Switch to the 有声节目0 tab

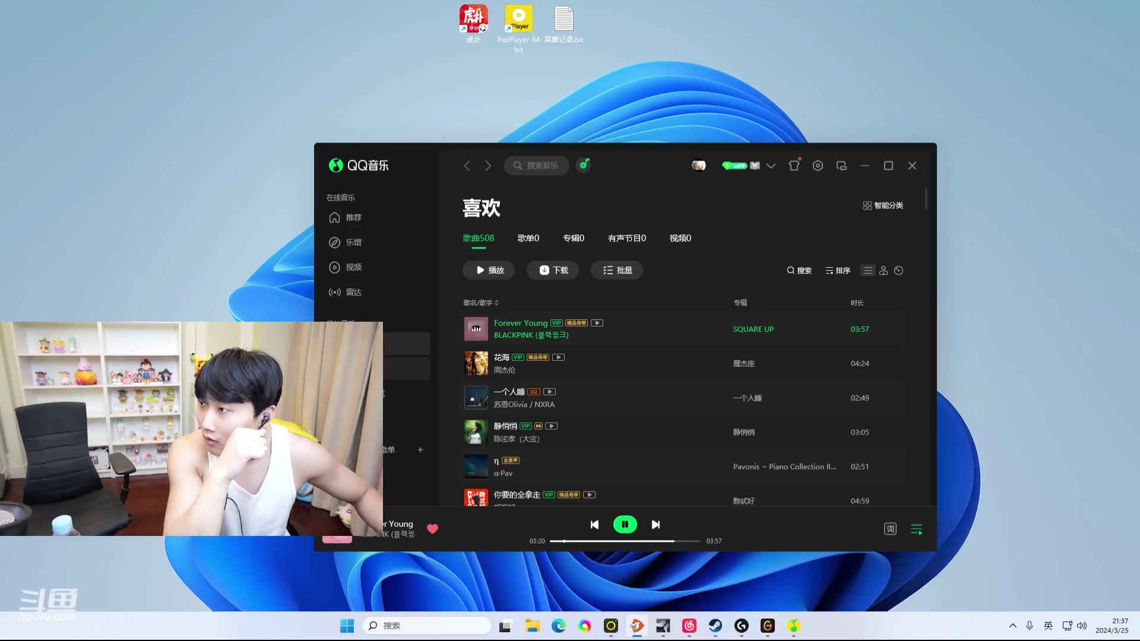627,238
